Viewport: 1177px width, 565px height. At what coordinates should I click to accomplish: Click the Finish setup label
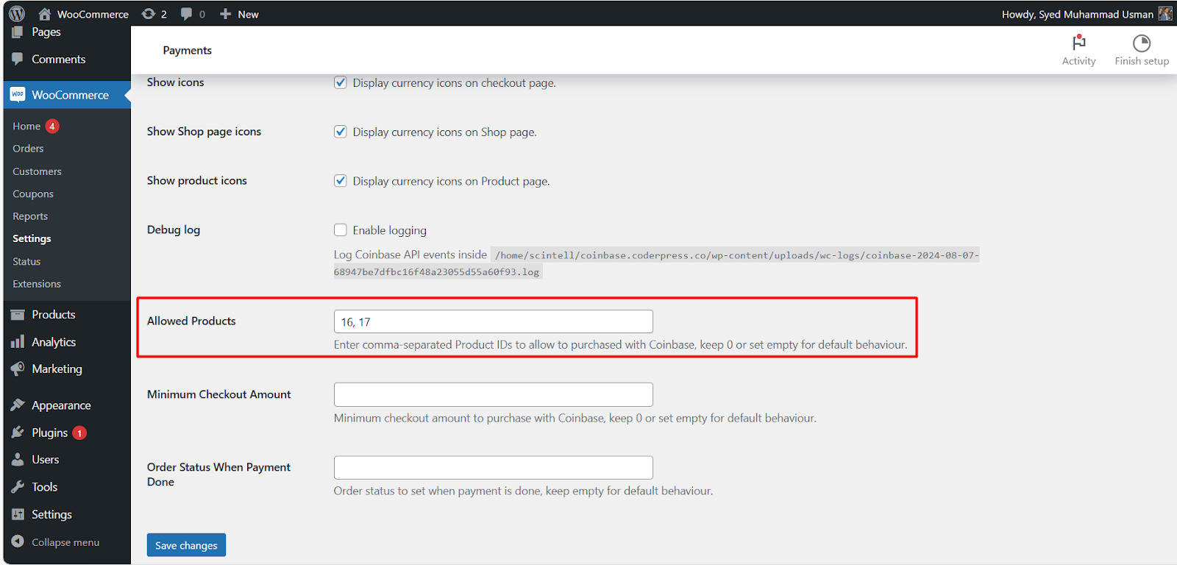pos(1142,61)
